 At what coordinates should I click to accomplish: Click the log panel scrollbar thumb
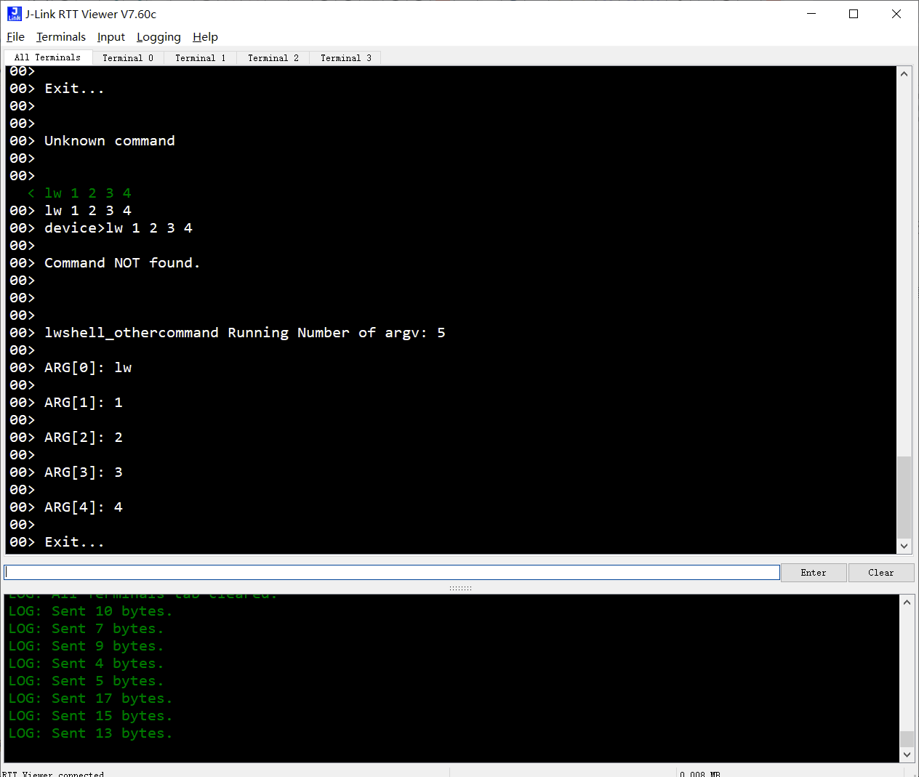point(907,739)
